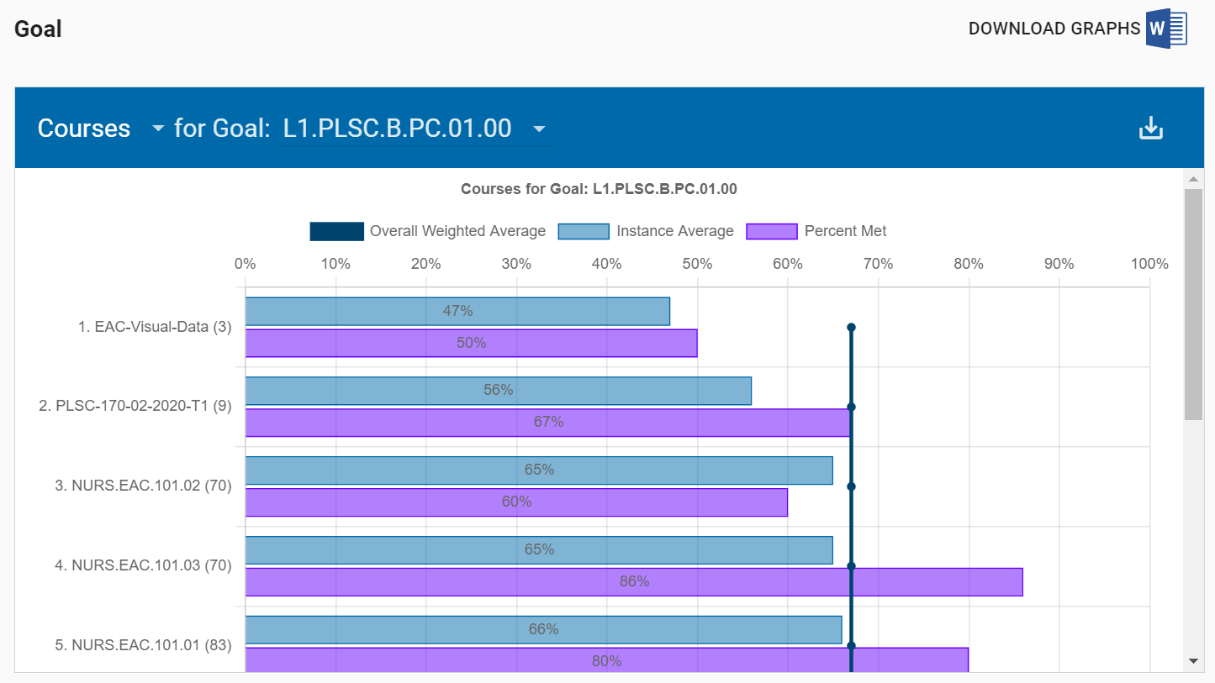
Task: Click the dark blue Overall Weighted Average swatch
Action: coord(336,231)
